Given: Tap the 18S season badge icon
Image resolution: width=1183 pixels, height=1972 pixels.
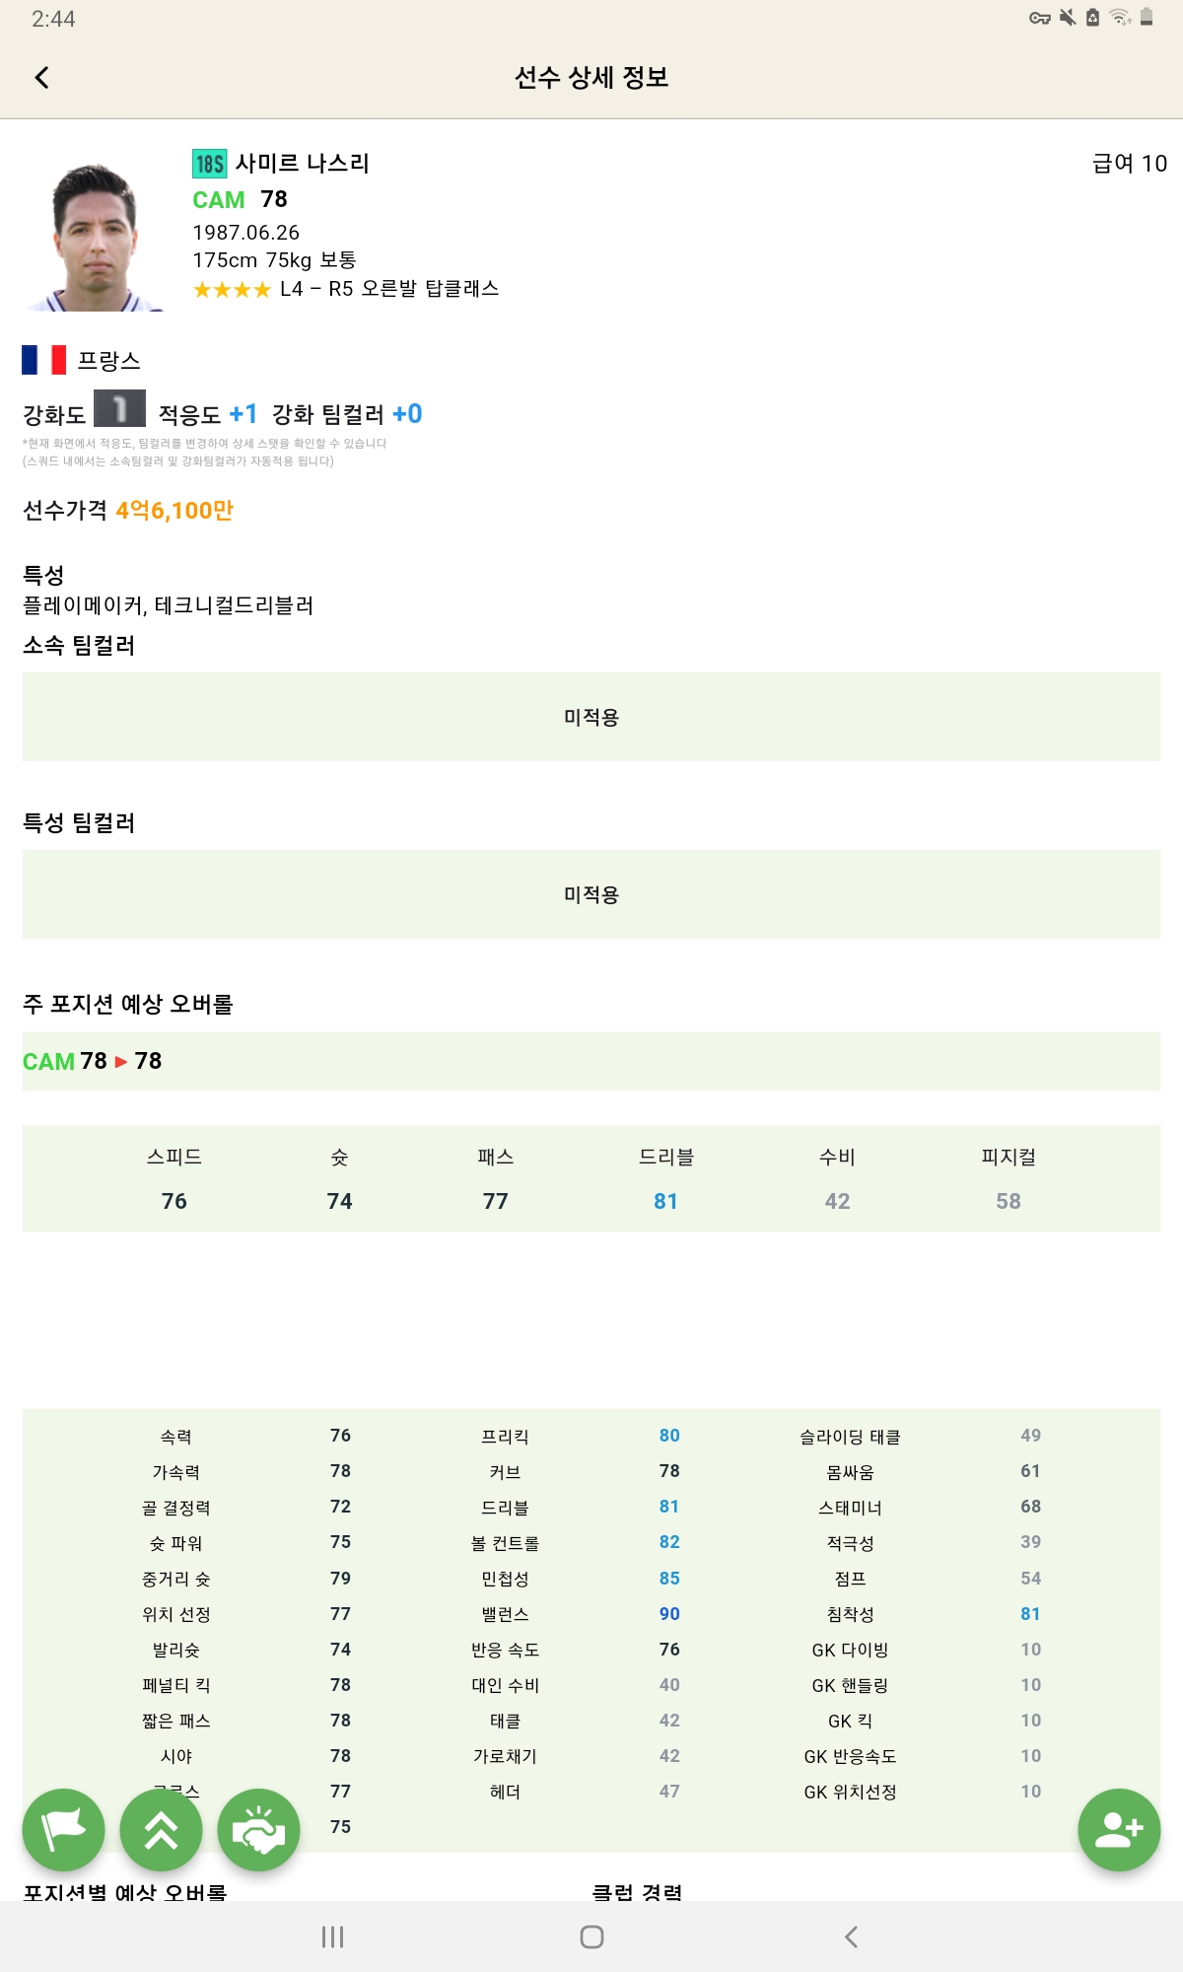Looking at the screenshot, I should pyautogui.click(x=209, y=164).
